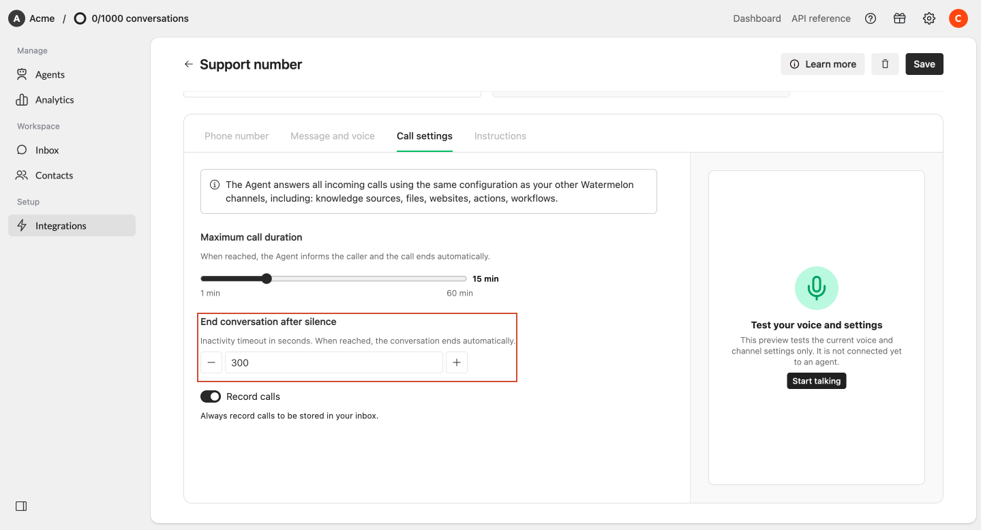Click the Support number page title
The height and width of the screenshot is (530, 981).
pyautogui.click(x=251, y=64)
